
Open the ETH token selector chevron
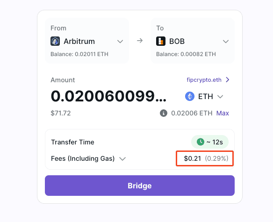(x=220, y=96)
